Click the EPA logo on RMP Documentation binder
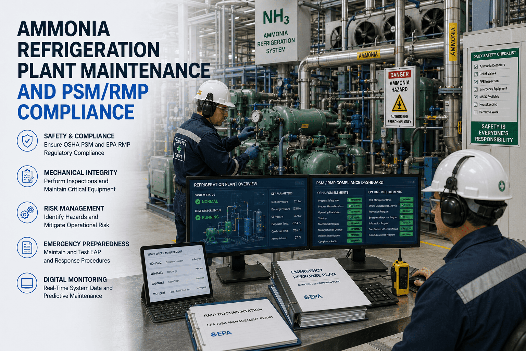Viewport: 526px width, 351px height. coord(222,334)
